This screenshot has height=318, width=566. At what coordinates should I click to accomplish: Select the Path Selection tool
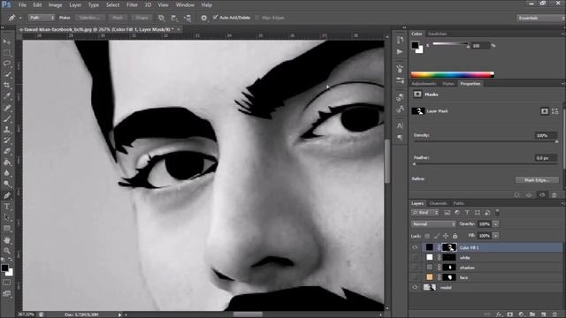(7, 217)
